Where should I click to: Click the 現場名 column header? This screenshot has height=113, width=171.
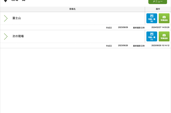72,9
